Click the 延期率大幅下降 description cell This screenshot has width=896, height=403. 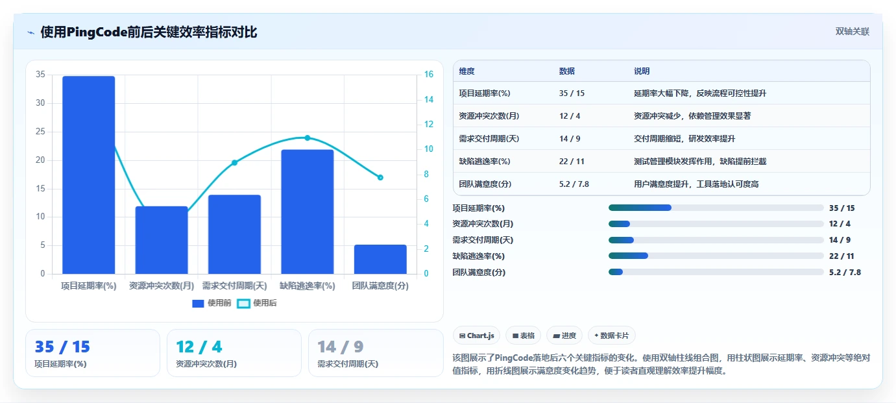(x=700, y=93)
